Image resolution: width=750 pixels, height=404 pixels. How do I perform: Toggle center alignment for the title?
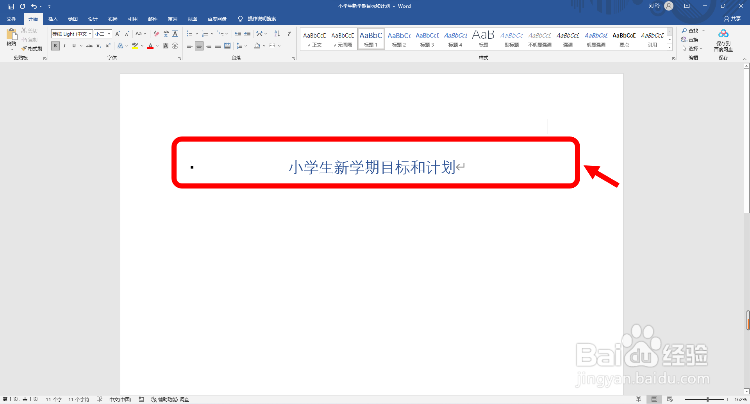pyautogui.click(x=199, y=46)
